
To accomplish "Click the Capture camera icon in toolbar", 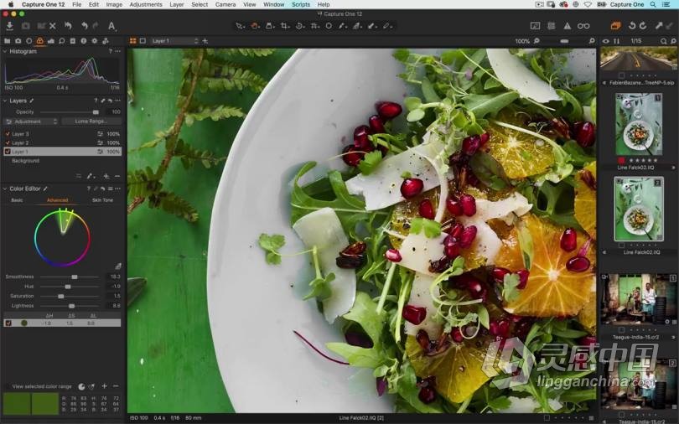I will 25,26.
